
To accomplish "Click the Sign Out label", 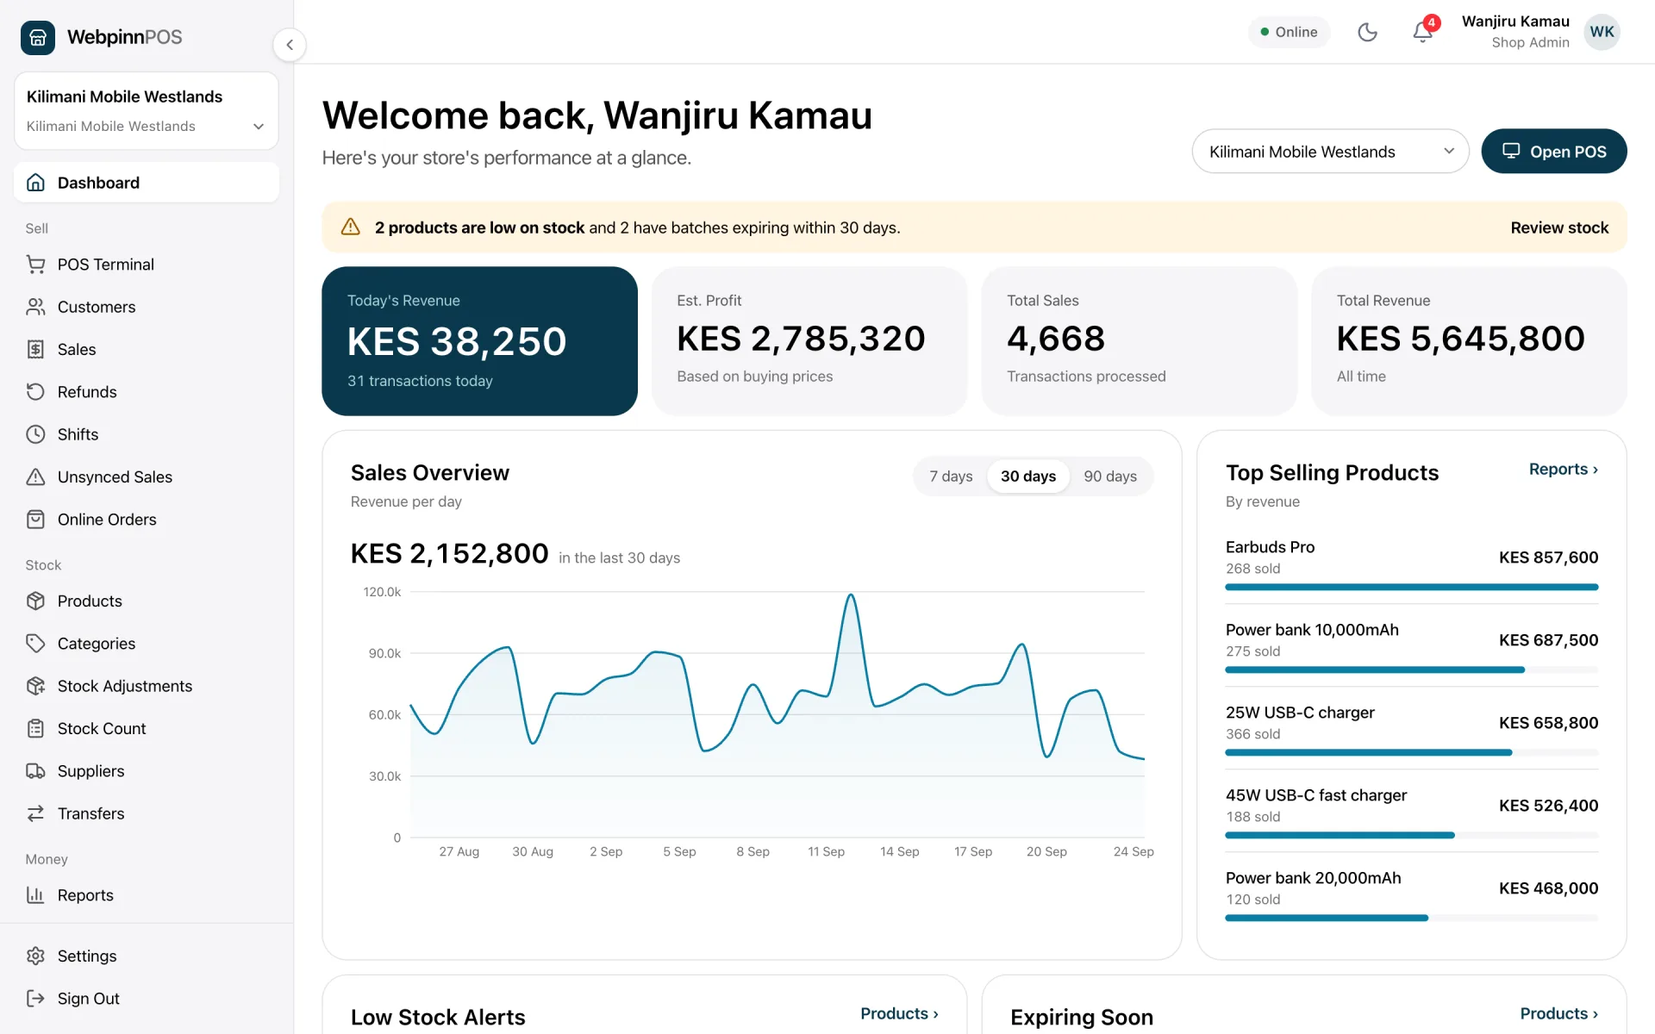I will (x=88, y=999).
